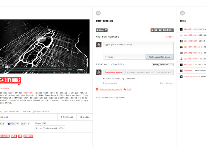Click the Disqus dislike thumbs-down icon

106,30
